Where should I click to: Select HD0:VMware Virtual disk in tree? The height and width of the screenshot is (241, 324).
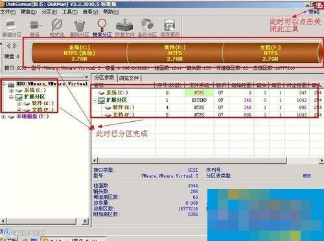click(x=52, y=84)
